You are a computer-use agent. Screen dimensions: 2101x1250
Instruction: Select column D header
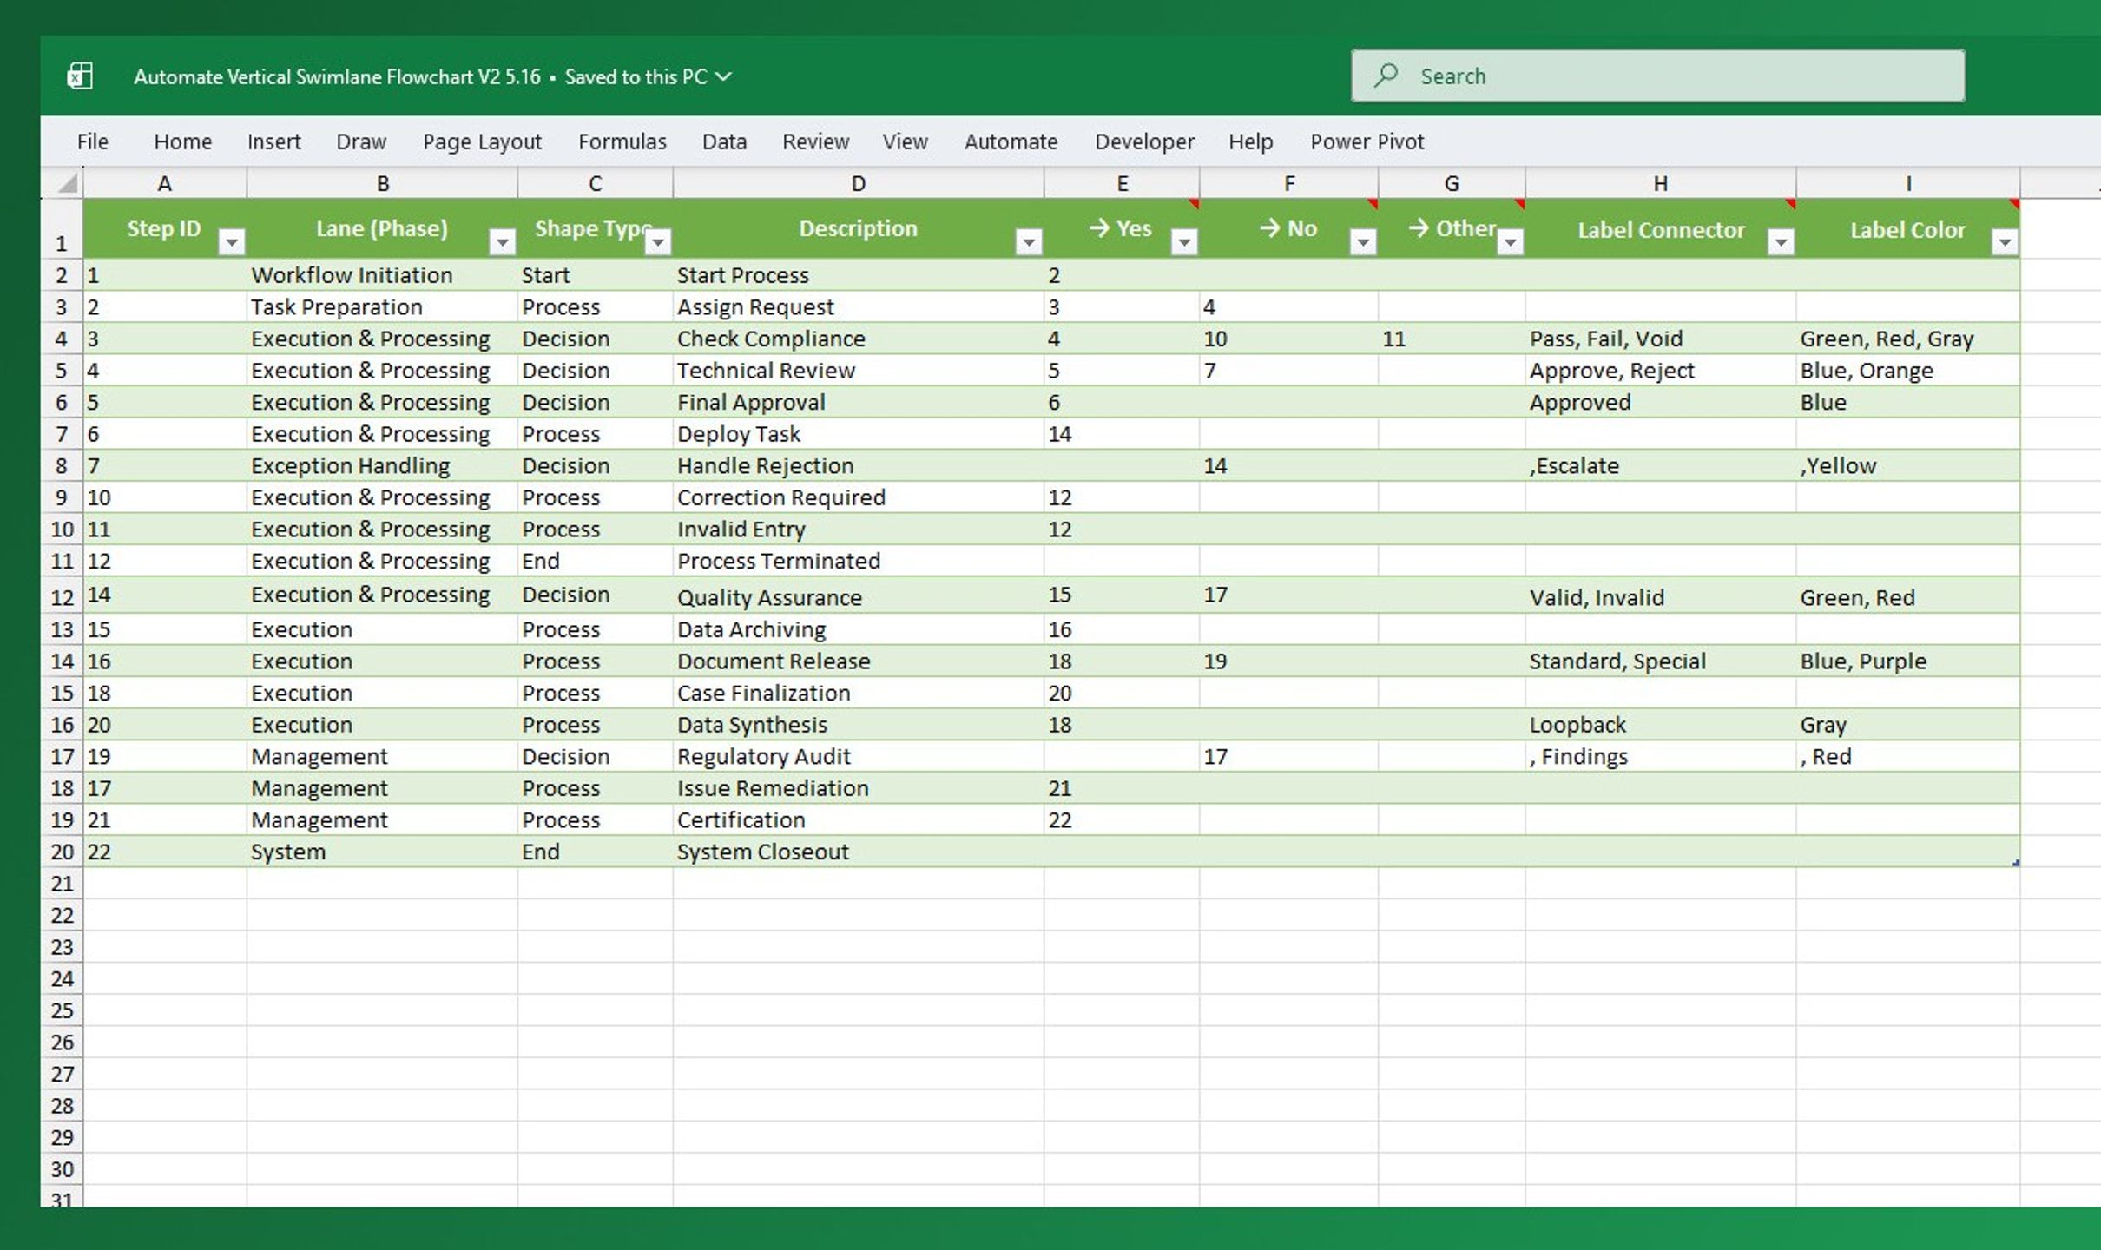pos(859,183)
